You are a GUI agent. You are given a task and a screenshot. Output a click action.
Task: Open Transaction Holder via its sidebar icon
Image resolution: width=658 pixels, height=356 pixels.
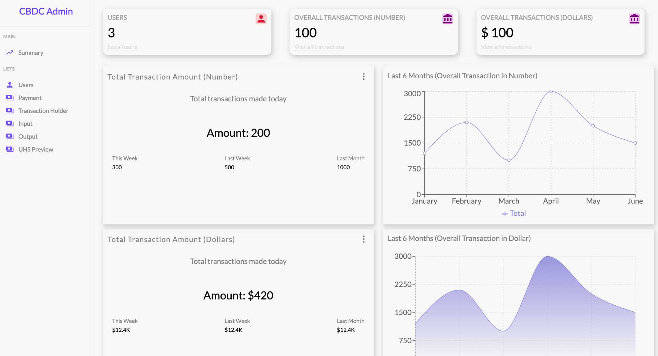(10, 110)
